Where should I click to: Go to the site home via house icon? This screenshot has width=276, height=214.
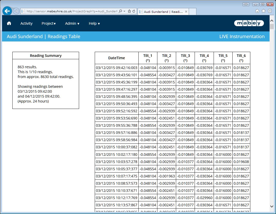[x=9, y=23]
